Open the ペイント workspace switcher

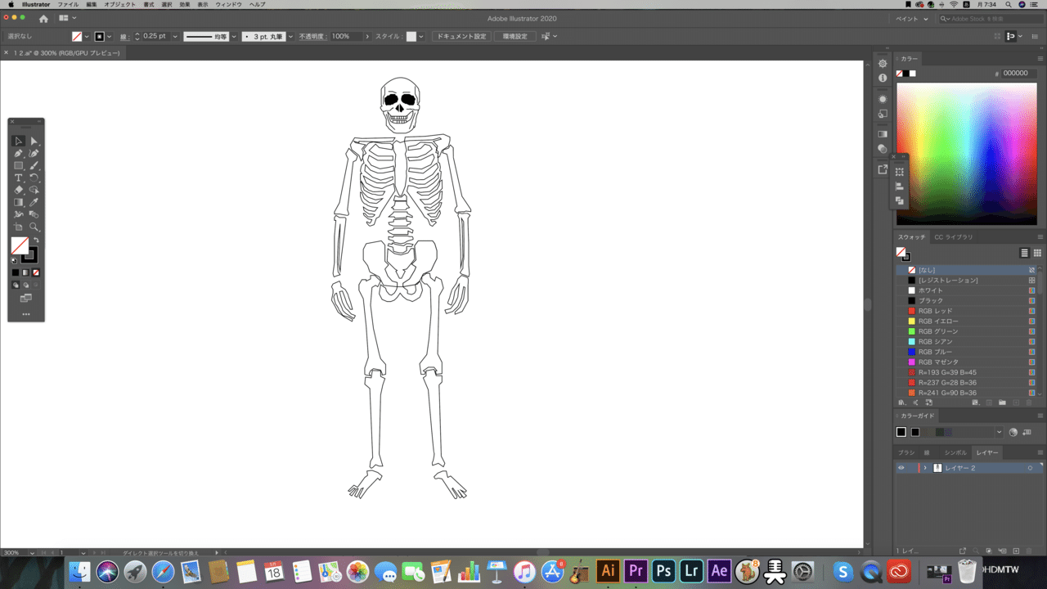coord(912,18)
